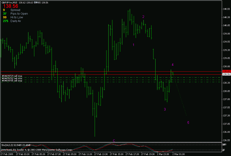Click the 27 Feb 03:30 time label
Viewport: 231px width, 156px height.
23,154
